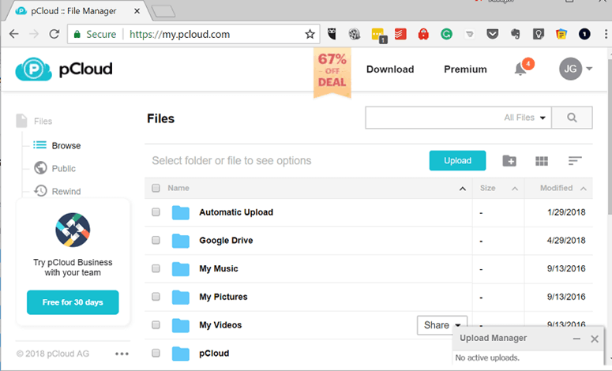Check the Google Drive checkbox
This screenshot has height=371, width=612.
(156, 240)
